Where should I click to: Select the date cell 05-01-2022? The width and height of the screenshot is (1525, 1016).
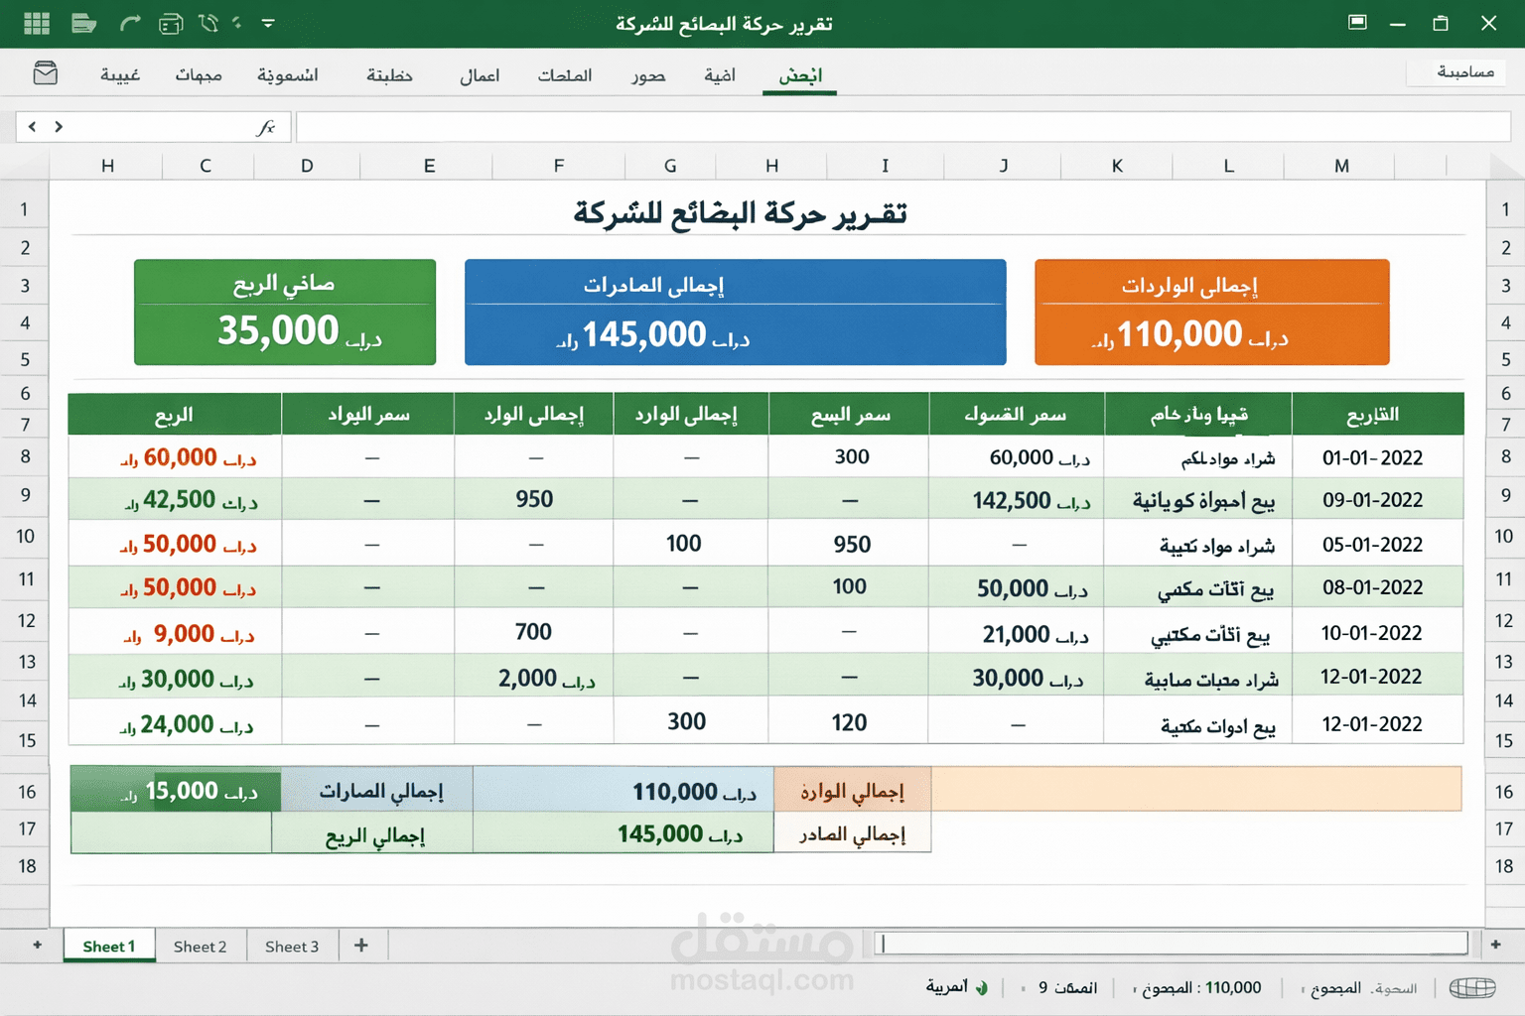point(1377,544)
